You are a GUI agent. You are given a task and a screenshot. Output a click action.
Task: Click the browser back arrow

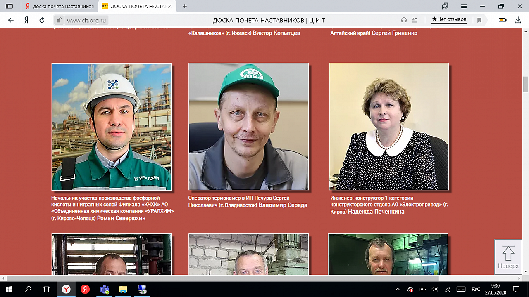(11, 20)
